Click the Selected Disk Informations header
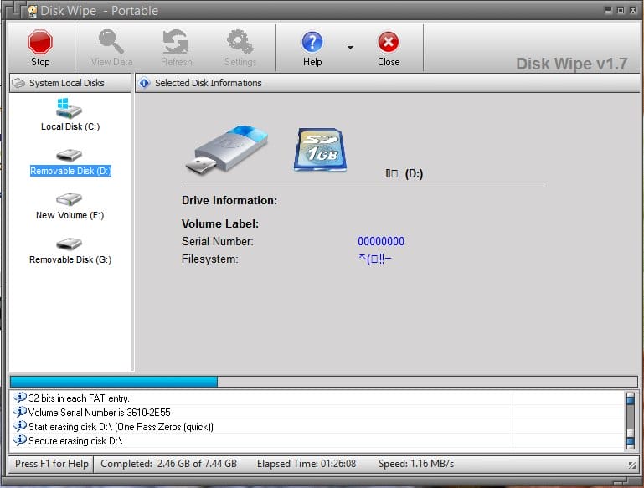This screenshot has width=644, height=488. coord(387,83)
